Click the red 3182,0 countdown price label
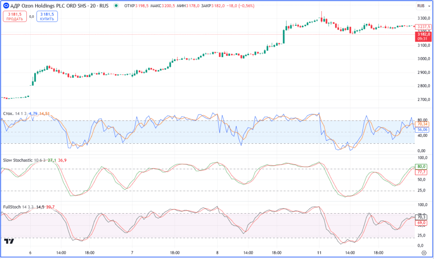This screenshot has height=259, width=434. click(423, 36)
